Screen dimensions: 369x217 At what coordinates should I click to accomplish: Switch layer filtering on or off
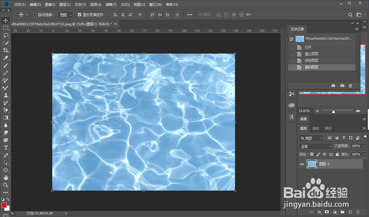click(x=365, y=138)
